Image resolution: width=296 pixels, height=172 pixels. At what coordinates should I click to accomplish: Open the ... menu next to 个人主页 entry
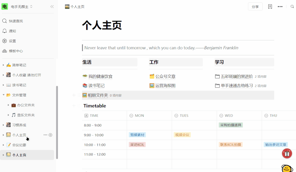(x=46, y=135)
